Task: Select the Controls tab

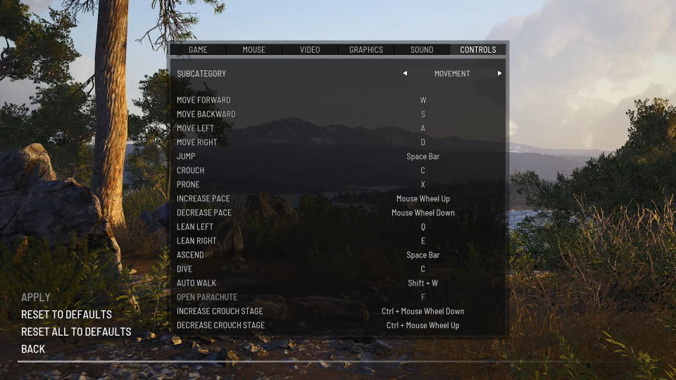Action: pos(477,49)
